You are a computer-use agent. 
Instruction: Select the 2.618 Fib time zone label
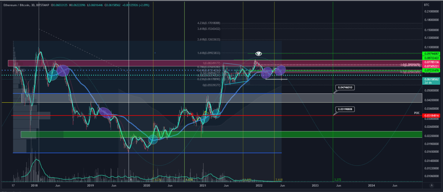[x=279, y=180]
